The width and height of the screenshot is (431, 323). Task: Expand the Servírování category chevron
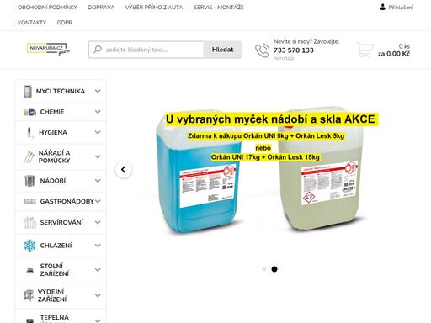point(98,222)
